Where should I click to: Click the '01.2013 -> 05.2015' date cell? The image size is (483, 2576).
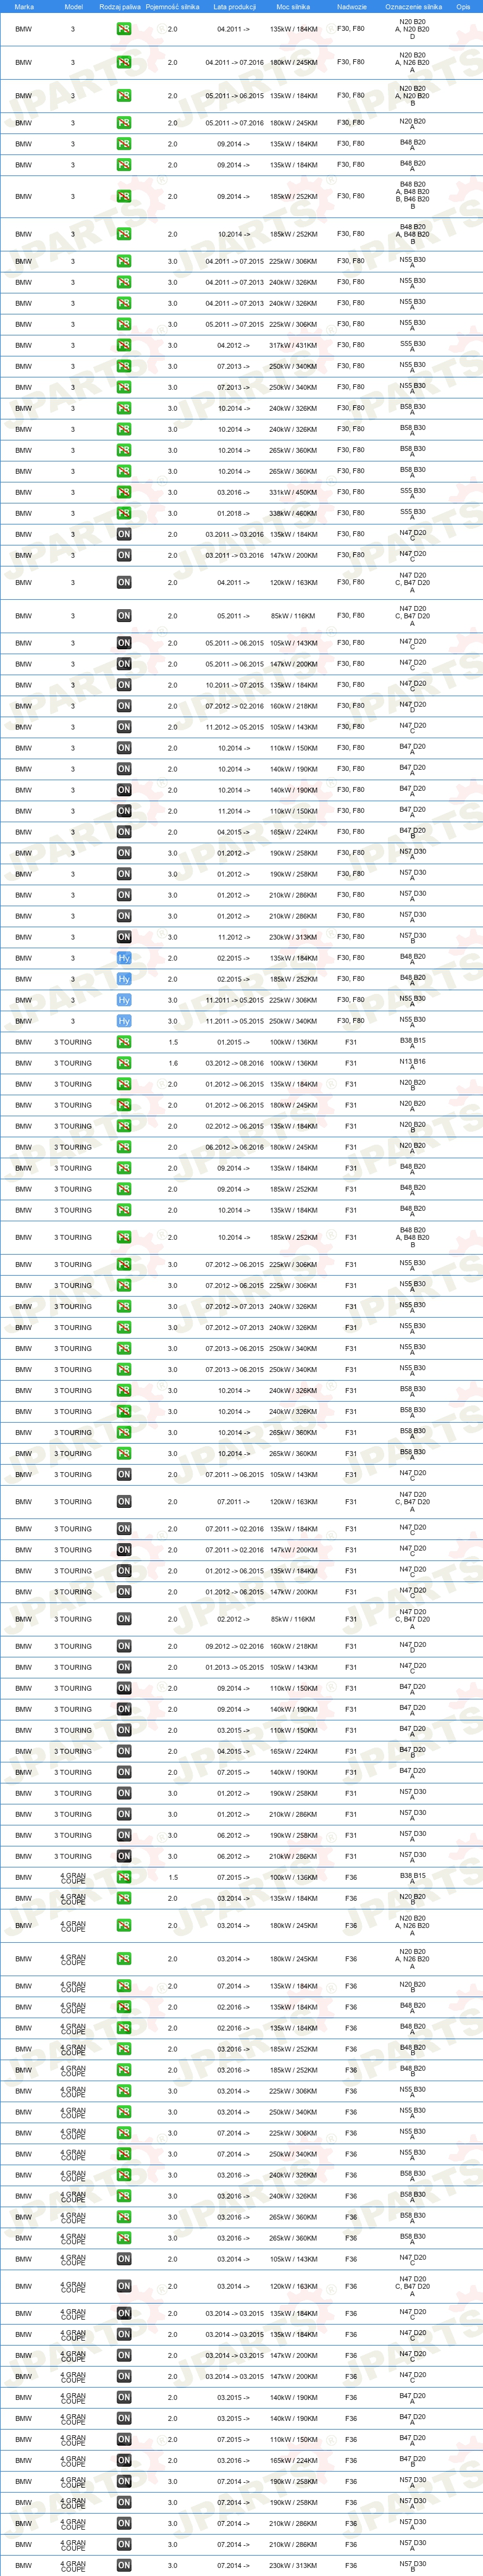[234, 1667]
